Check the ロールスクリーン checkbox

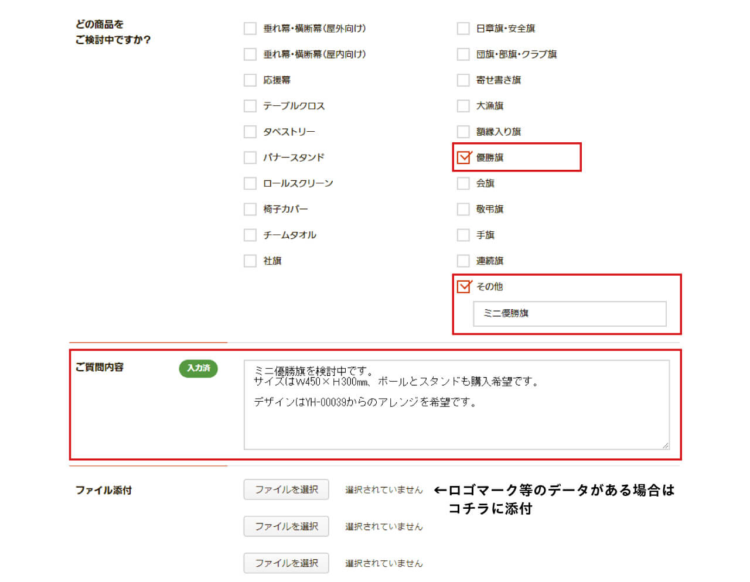point(250,183)
